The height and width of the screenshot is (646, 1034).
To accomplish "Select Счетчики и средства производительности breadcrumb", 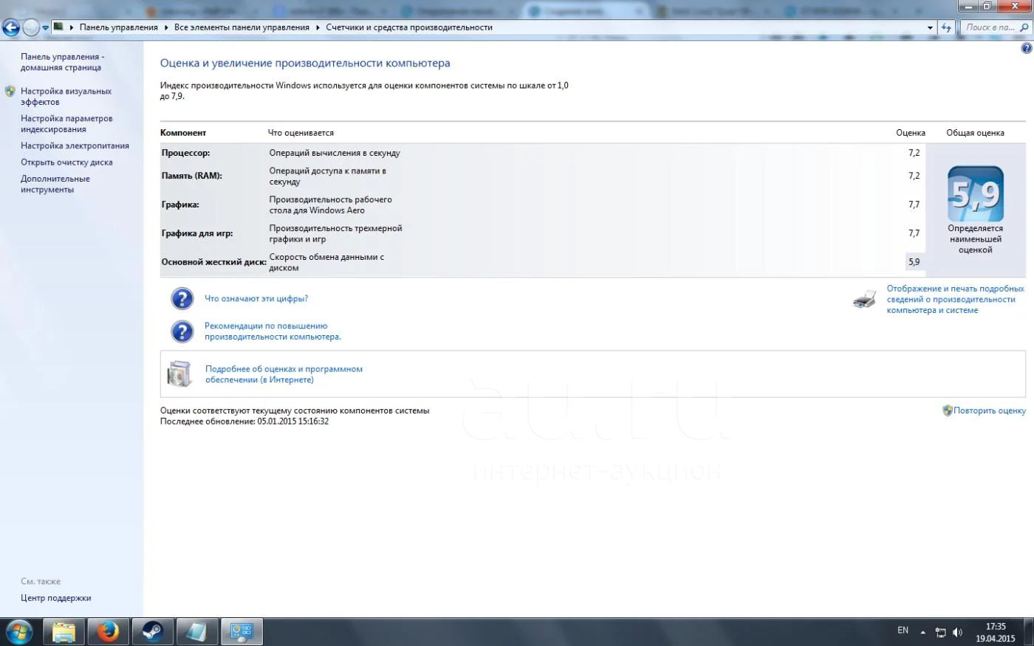I will pyautogui.click(x=409, y=27).
